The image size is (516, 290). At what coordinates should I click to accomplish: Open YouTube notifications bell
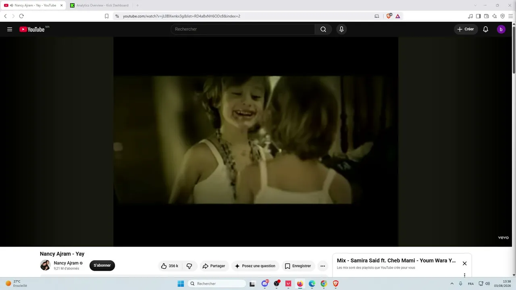click(x=486, y=29)
